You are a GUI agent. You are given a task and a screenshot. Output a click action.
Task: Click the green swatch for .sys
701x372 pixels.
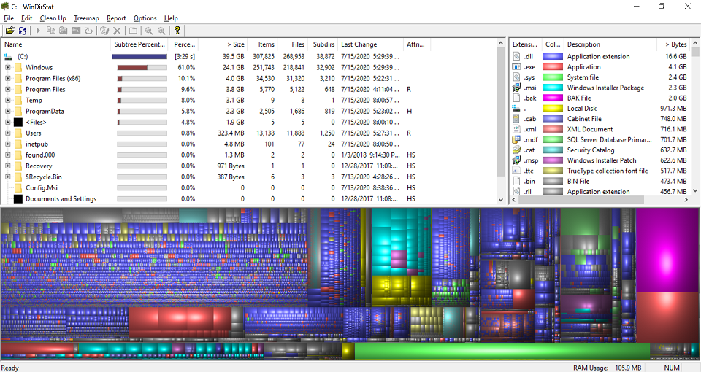(x=553, y=77)
